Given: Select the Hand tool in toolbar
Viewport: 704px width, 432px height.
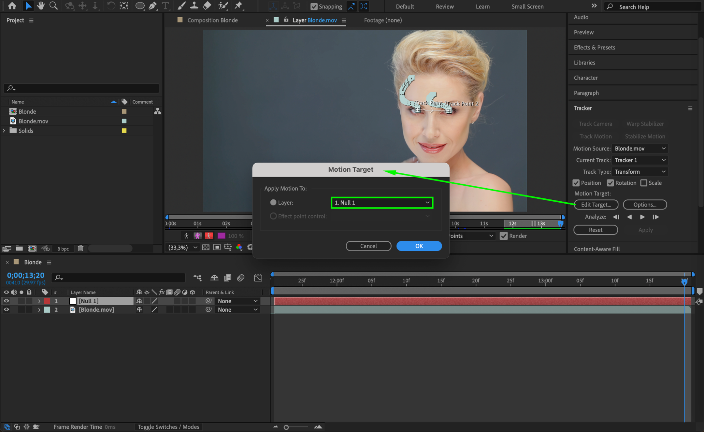Looking at the screenshot, I should pyautogui.click(x=41, y=6).
